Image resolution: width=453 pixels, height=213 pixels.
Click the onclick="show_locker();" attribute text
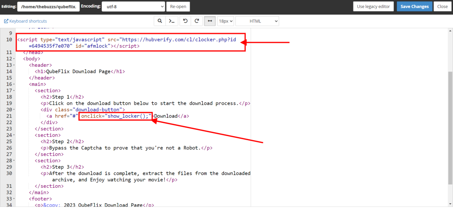[x=116, y=116]
